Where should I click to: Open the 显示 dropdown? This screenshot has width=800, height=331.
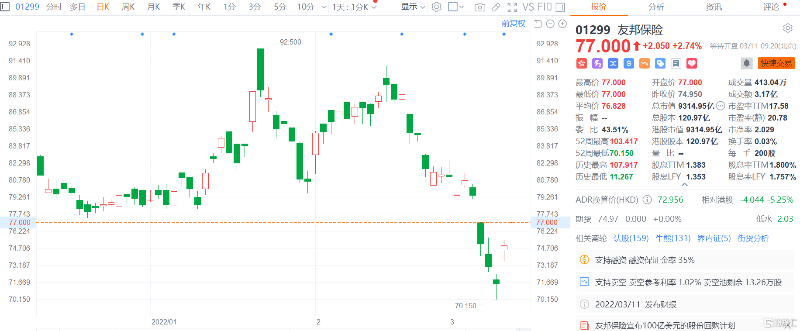413,7
